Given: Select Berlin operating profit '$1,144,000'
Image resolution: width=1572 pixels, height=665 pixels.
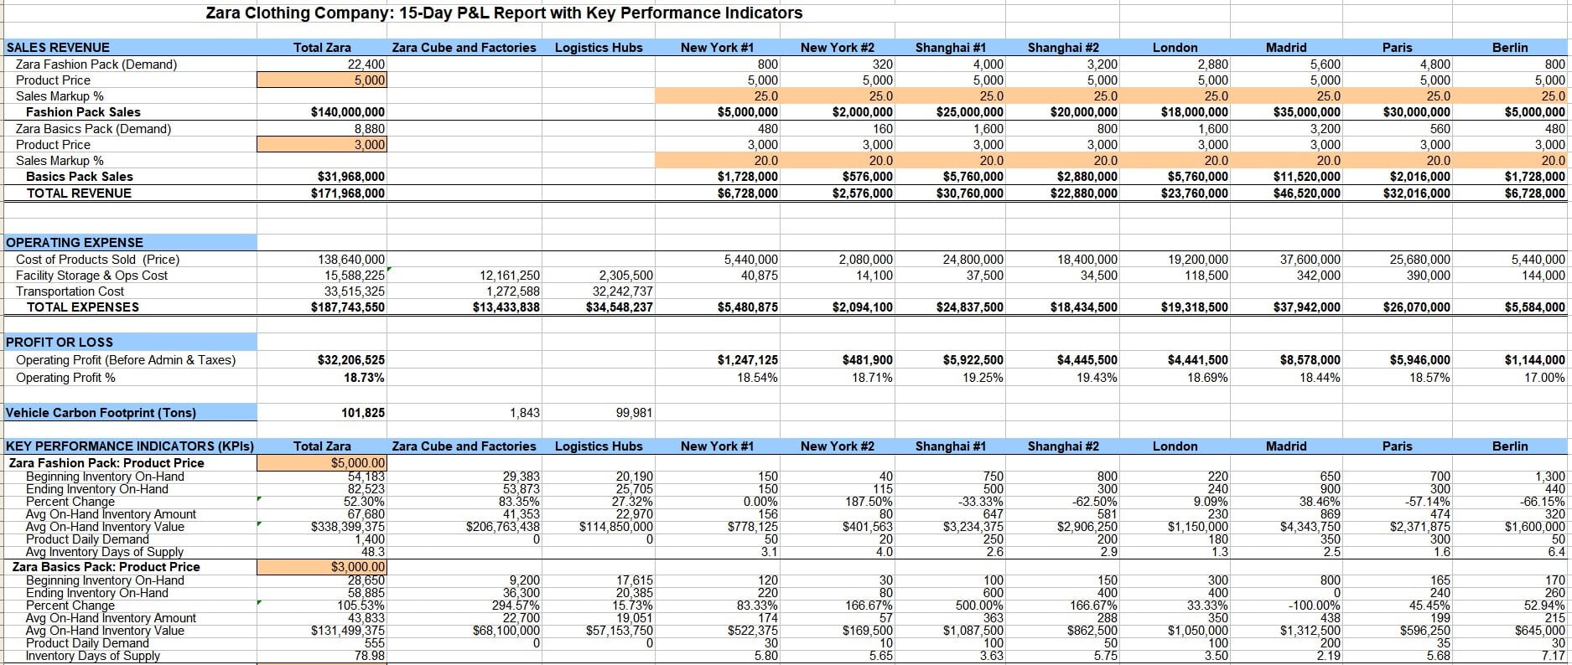Looking at the screenshot, I should click(1535, 360).
